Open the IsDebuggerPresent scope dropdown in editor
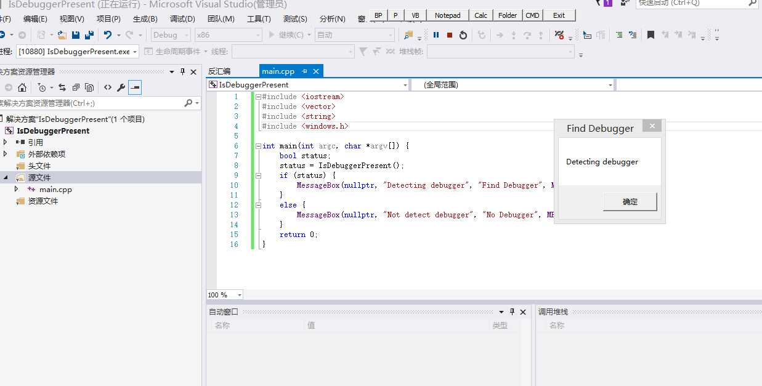Screen dimensions: 762x386 coord(307,85)
